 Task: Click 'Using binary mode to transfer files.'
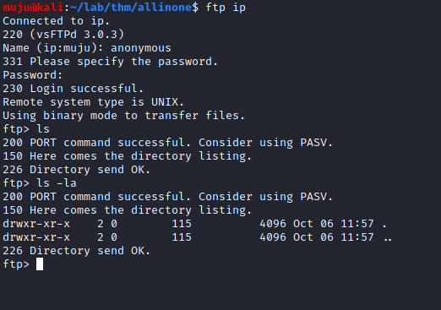point(123,116)
